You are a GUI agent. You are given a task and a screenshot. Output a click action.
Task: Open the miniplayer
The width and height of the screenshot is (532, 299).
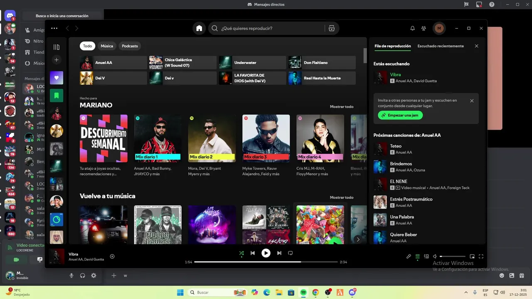tap(472, 257)
